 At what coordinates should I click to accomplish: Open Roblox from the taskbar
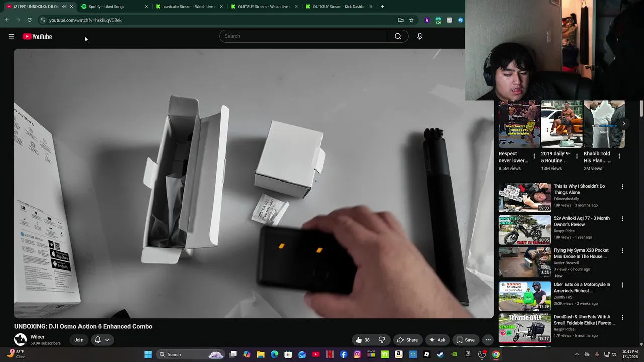pyautogui.click(x=426, y=354)
